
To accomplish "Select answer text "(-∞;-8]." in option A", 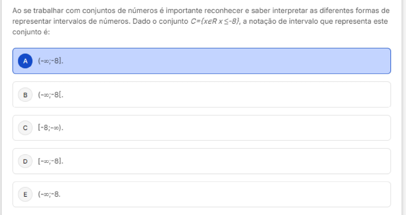I will click(x=51, y=61).
